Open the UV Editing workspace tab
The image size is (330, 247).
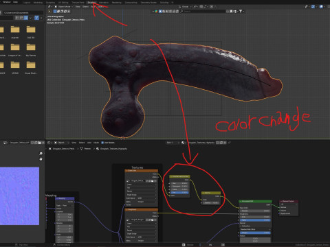[63, 3]
